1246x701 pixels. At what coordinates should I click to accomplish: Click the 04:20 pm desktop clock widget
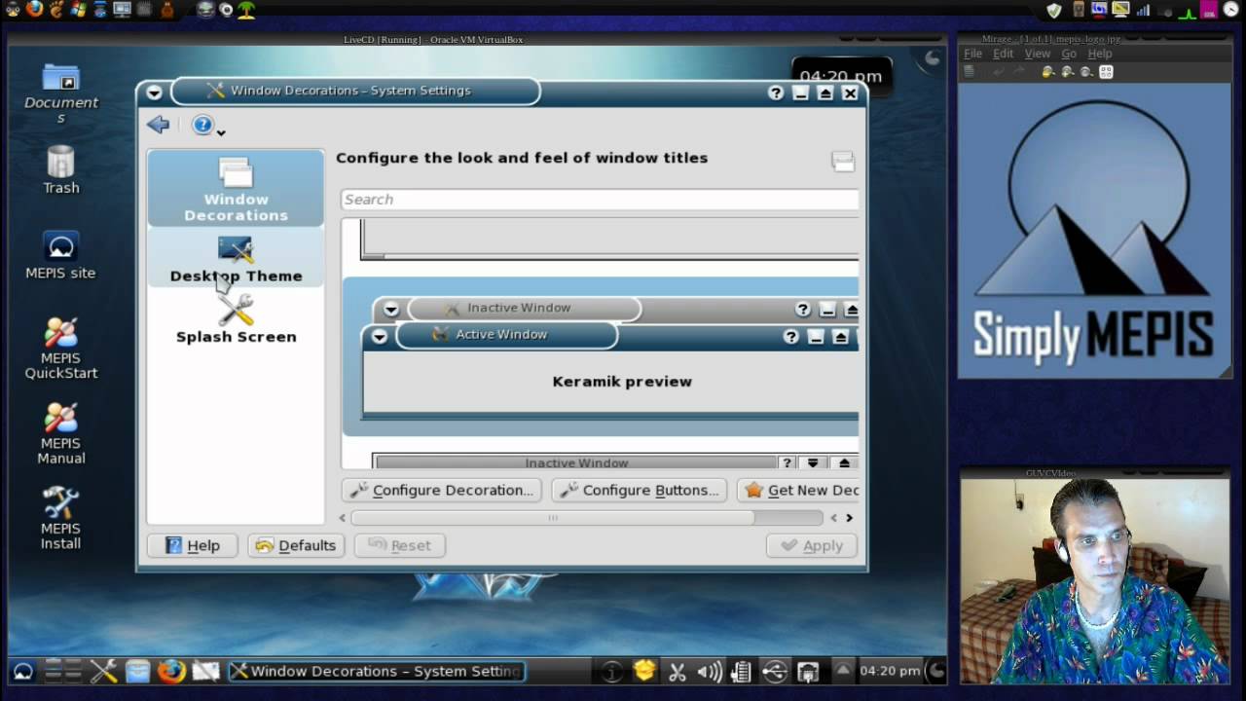coord(841,76)
